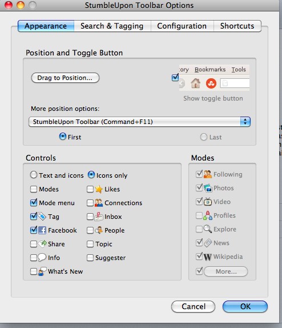
Task: Toggle the Profiles mode checkbox
Action: [199, 215]
